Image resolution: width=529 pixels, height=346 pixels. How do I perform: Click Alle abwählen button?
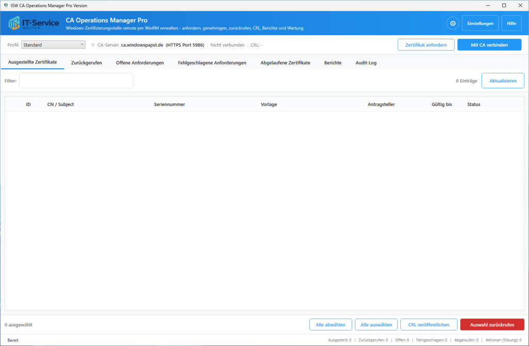(331, 325)
